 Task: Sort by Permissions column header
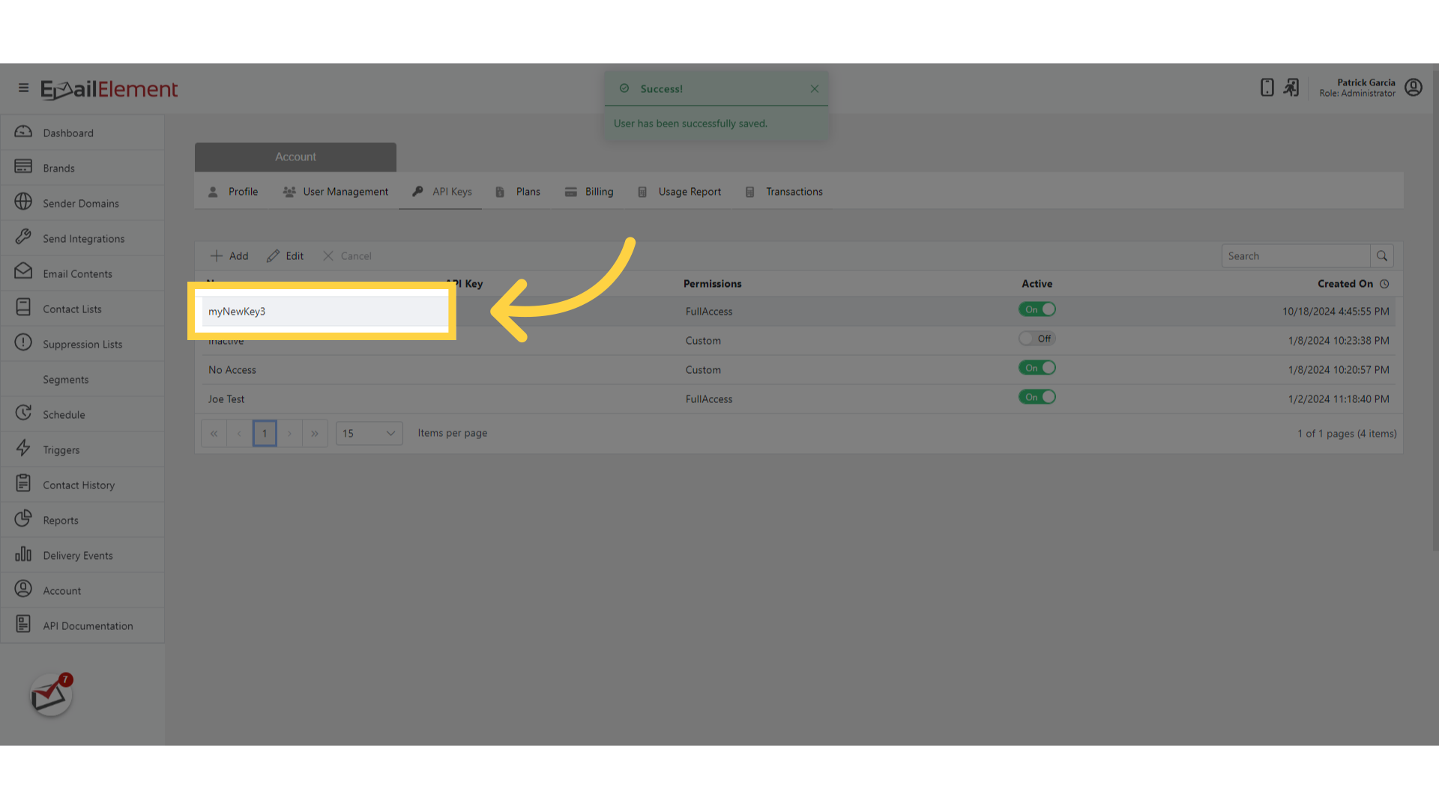click(712, 284)
